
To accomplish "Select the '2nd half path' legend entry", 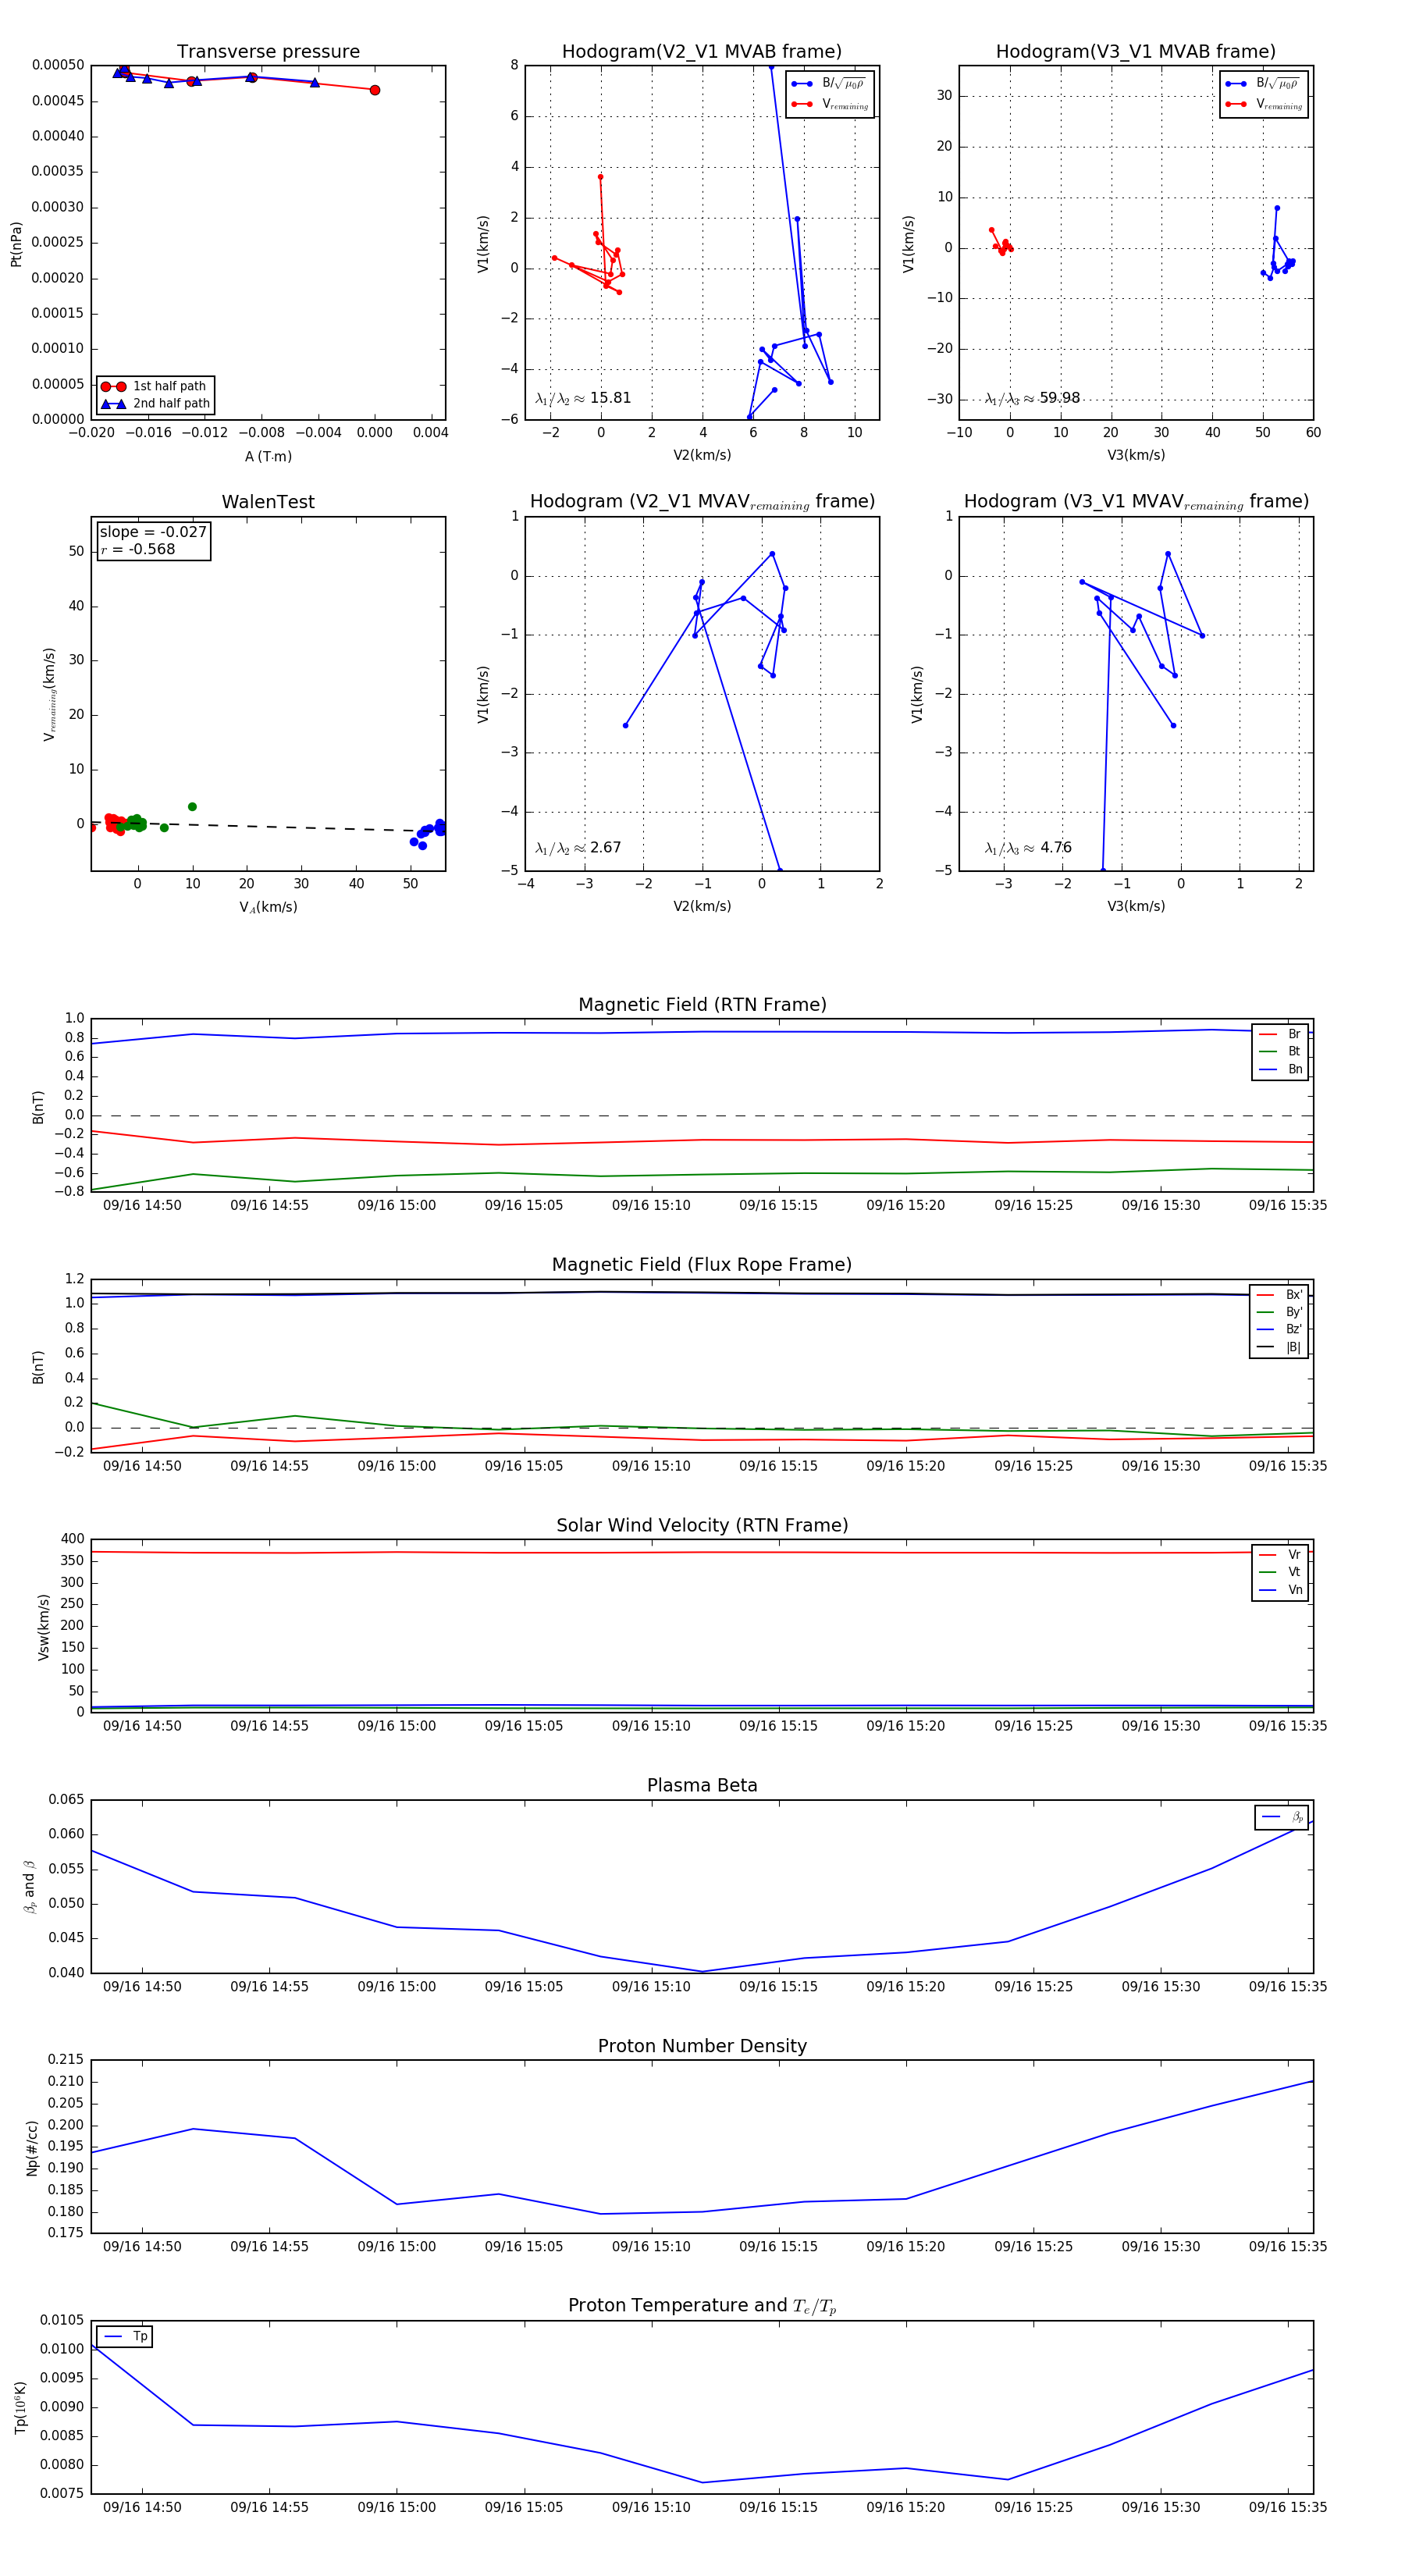I will tap(155, 404).
